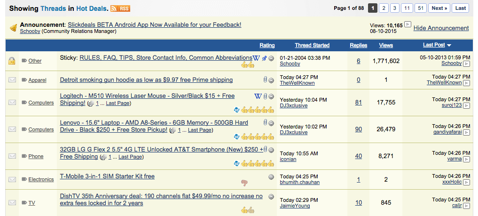Click thumbs-up rating on DishTV thread
Screen dimensions: 478x216
[x=247, y=210]
